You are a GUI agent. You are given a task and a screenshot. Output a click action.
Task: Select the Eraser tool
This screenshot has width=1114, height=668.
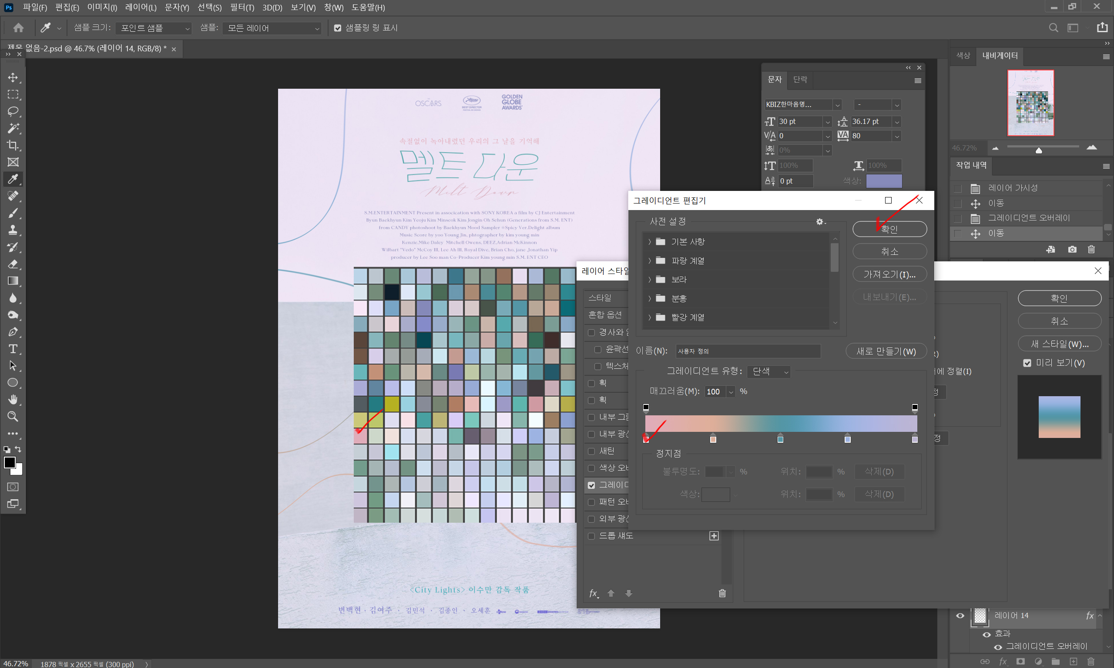click(13, 264)
